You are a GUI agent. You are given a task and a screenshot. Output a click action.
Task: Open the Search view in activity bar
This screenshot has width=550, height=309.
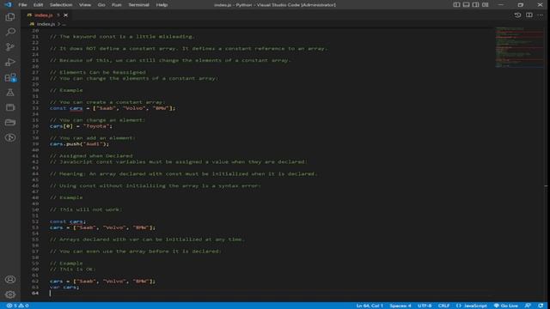click(10, 32)
